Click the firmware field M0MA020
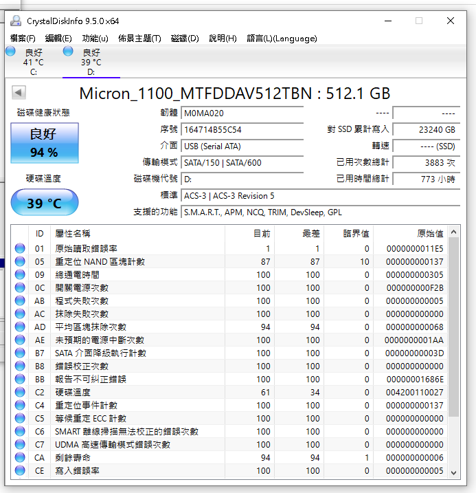 (x=242, y=113)
